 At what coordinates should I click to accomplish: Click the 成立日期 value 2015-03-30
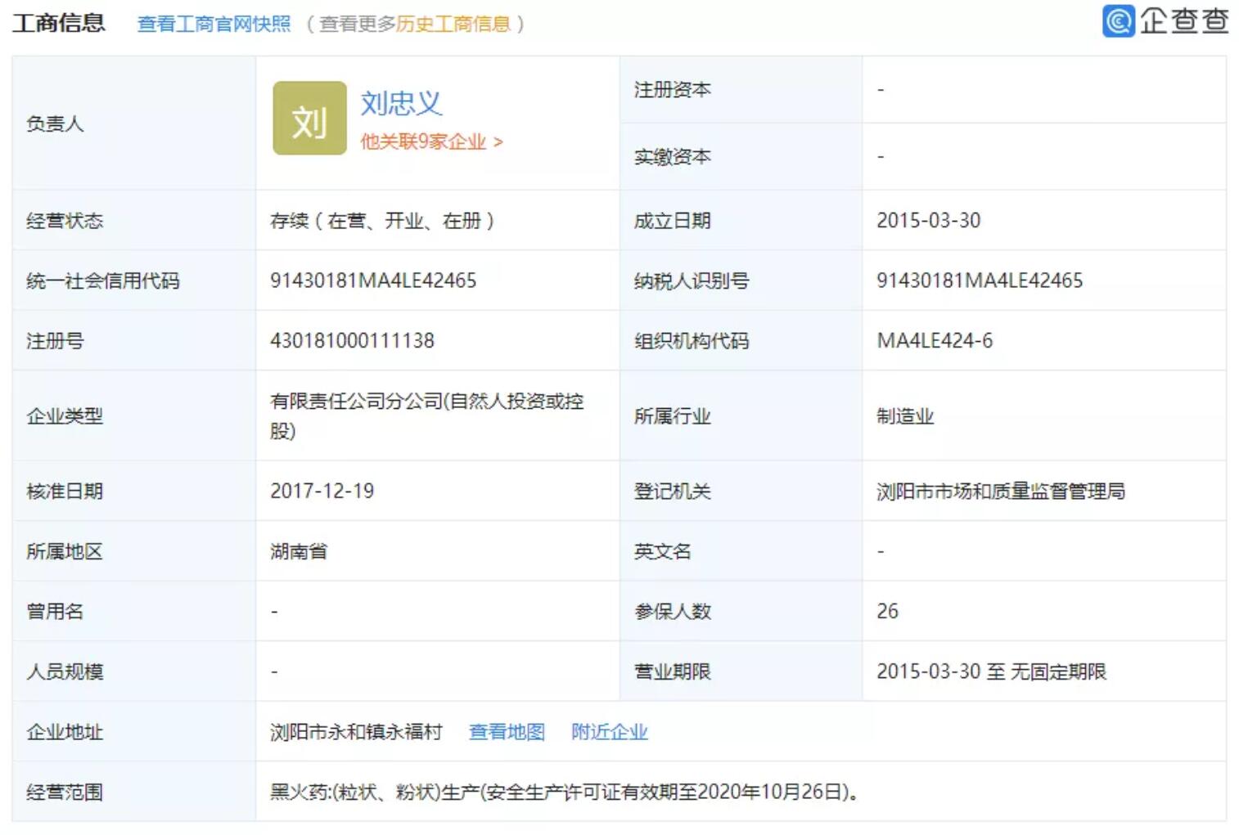(928, 221)
